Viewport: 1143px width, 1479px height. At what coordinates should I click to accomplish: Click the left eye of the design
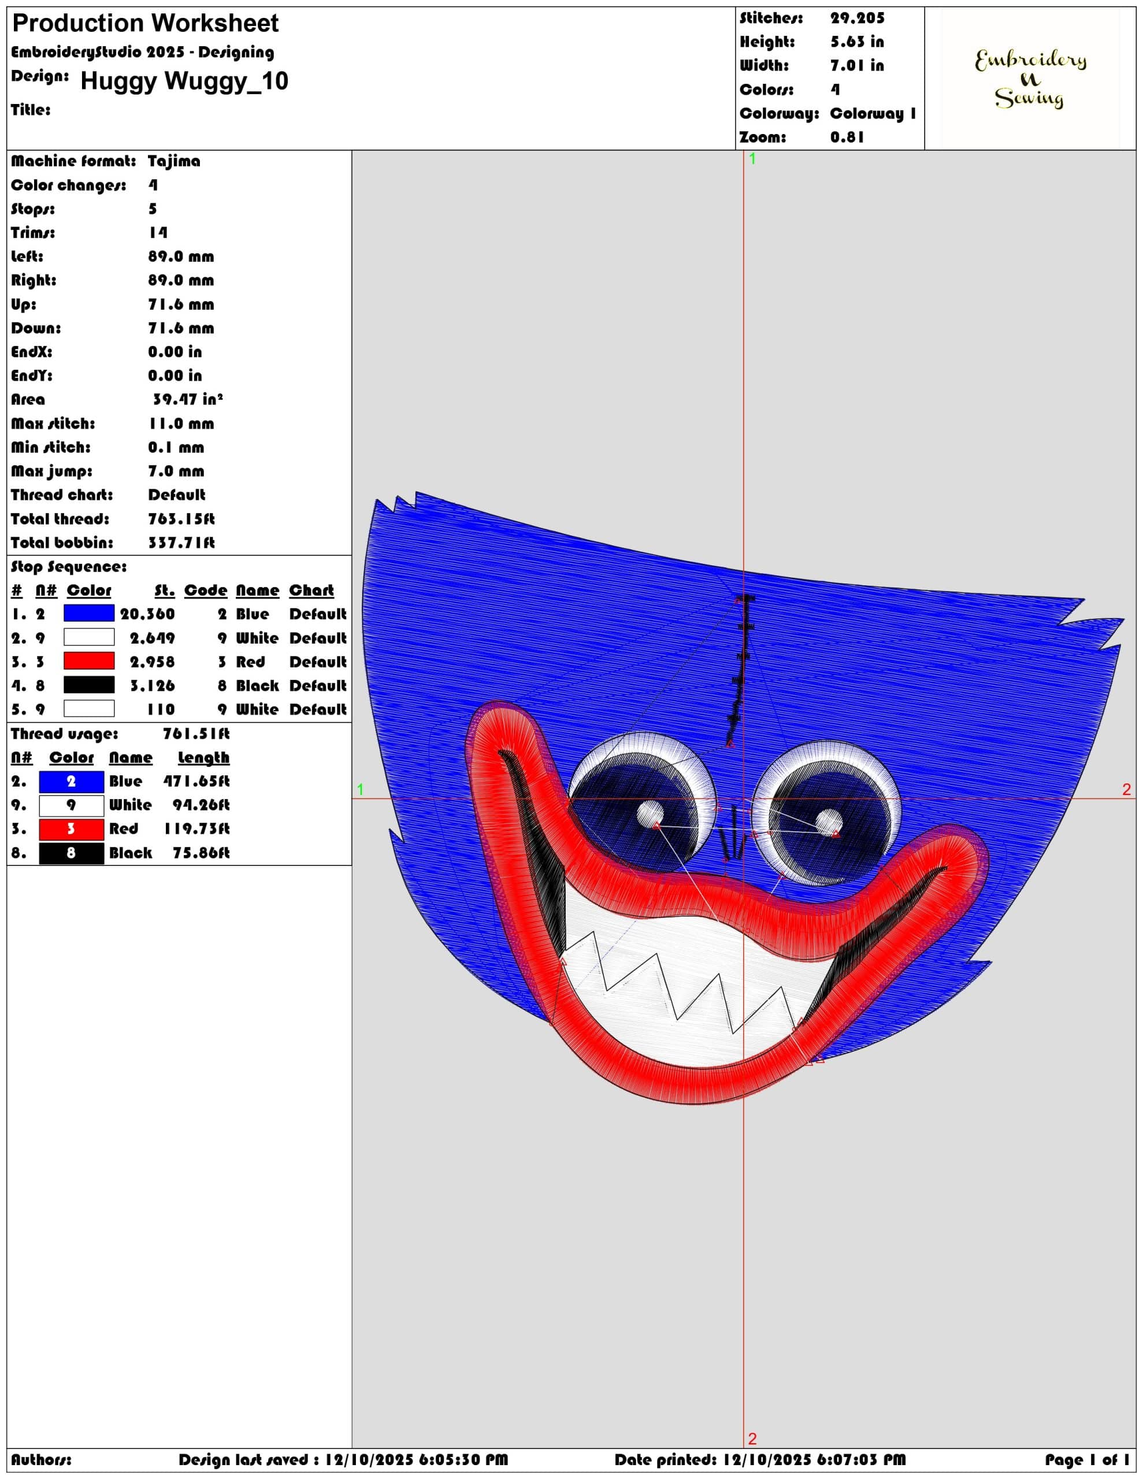click(x=643, y=802)
